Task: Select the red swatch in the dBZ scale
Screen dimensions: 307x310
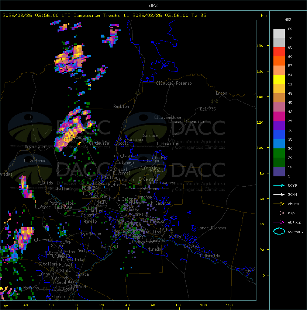Action: (279, 52)
